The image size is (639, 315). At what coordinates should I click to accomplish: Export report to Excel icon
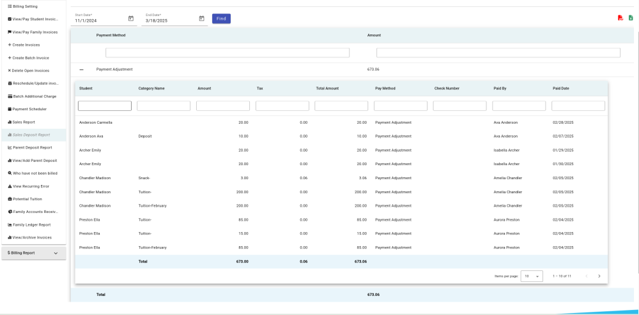[x=631, y=18]
